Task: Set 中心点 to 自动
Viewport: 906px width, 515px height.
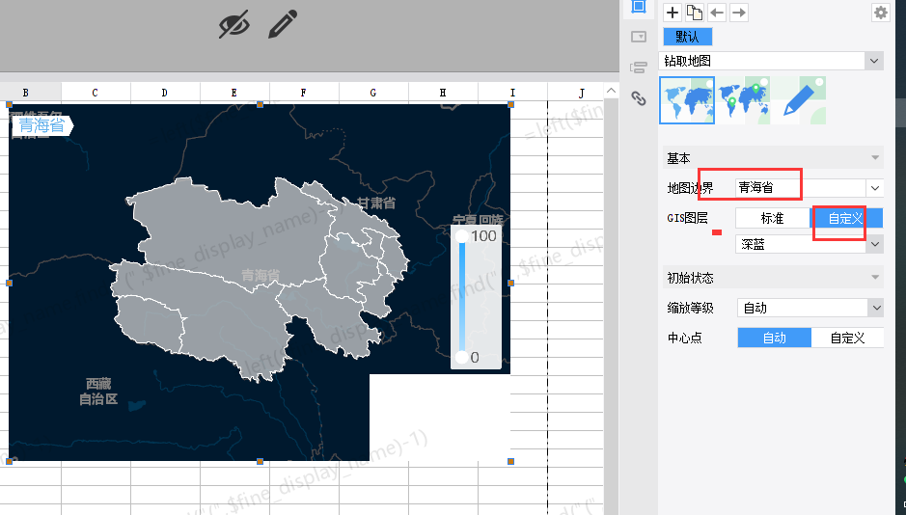Action: click(x=774, y=338)
